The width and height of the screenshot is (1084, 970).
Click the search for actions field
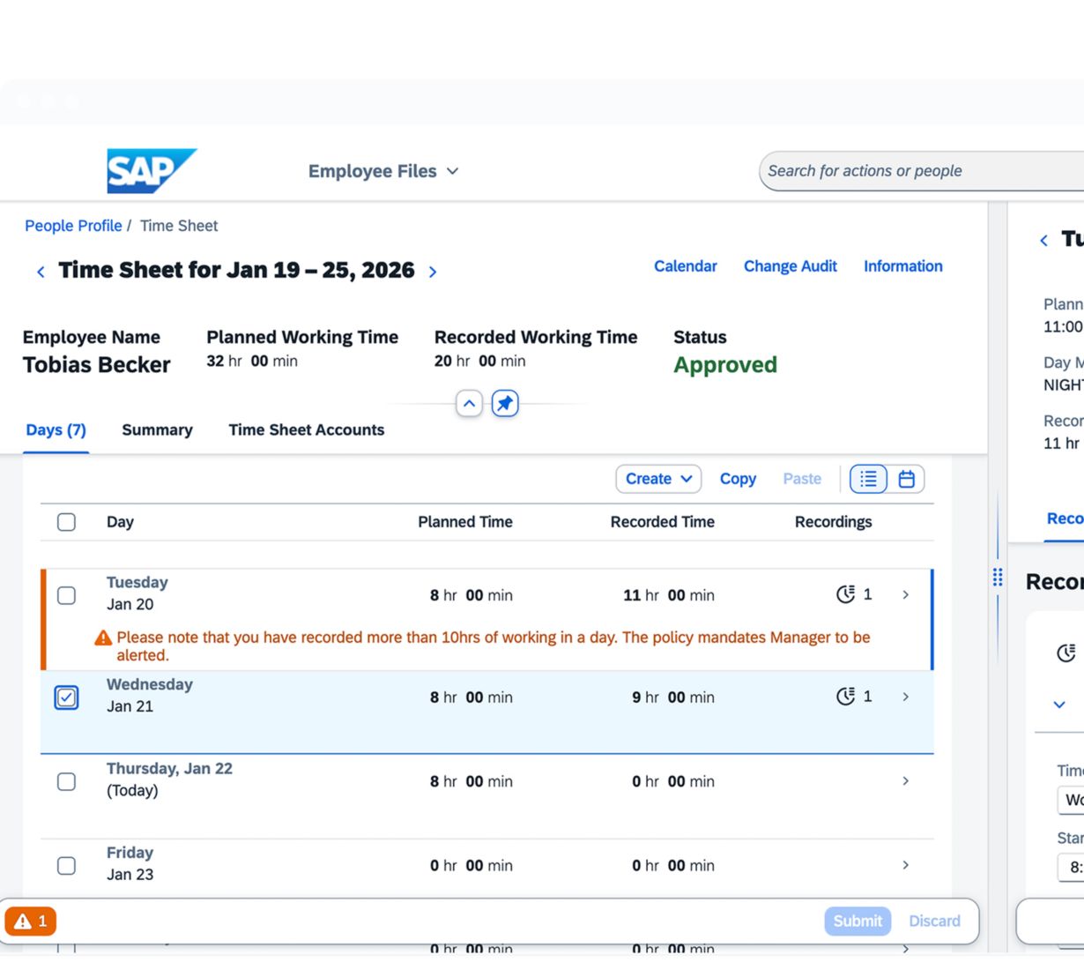point(917,171)
